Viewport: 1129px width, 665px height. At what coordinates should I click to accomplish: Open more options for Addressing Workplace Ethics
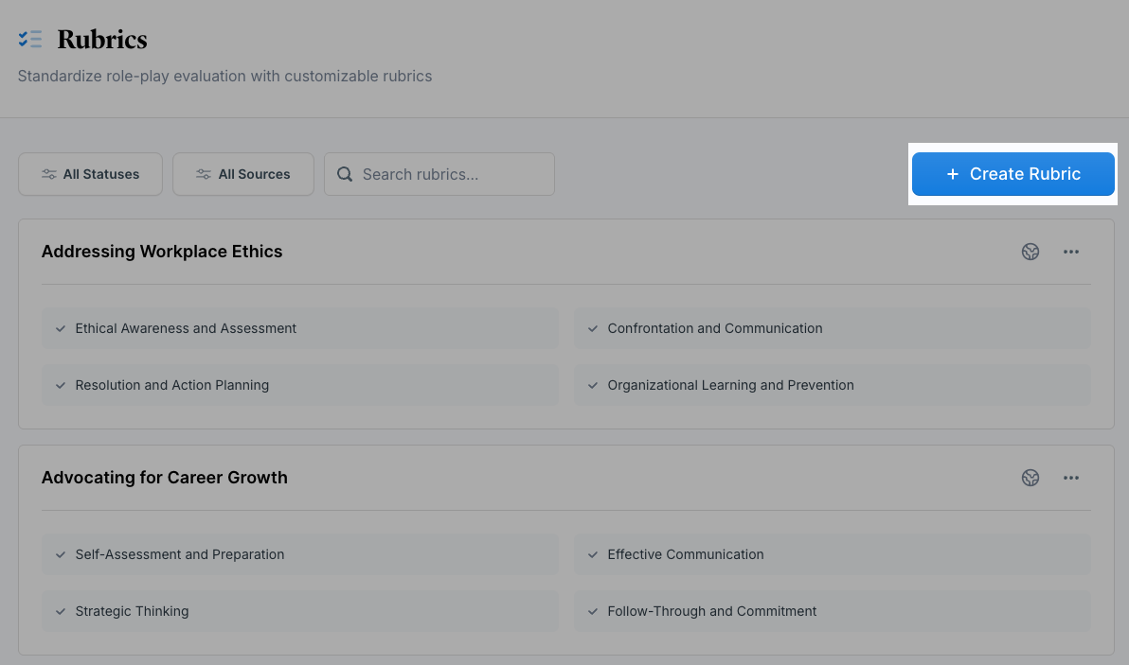(1071, 252)
